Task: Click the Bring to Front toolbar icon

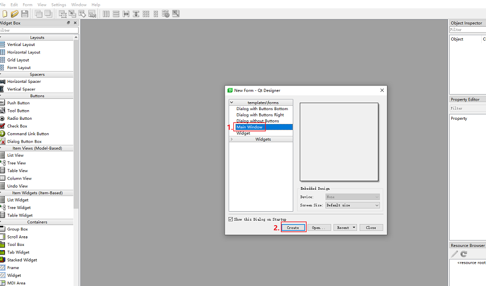Action: pos(48,14)
